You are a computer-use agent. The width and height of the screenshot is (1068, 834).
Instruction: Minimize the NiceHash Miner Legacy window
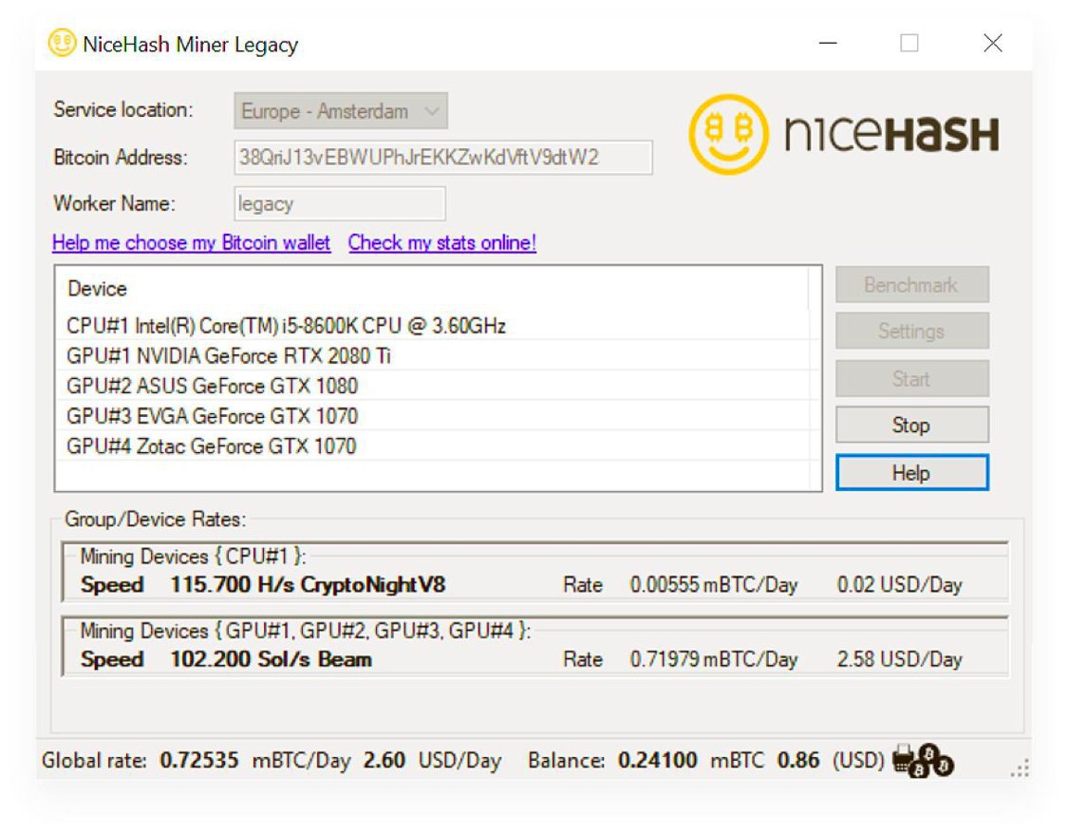point(828,43)
